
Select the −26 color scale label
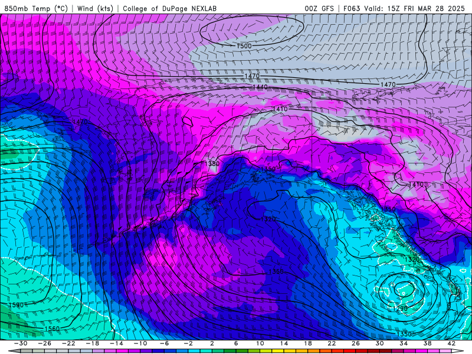point(45,343)
